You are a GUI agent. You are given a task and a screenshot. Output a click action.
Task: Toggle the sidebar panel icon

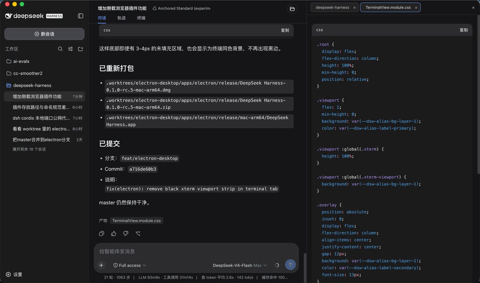[80, 16]
